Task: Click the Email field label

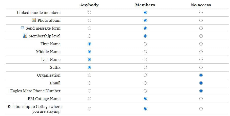Action: pos(55,83)
